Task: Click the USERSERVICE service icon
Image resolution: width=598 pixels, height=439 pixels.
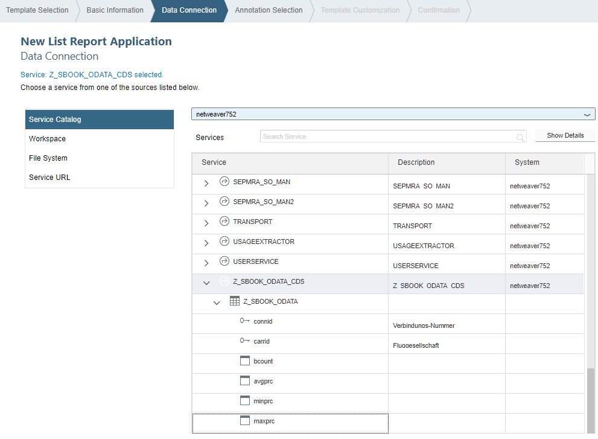Action: coord(224,261)
